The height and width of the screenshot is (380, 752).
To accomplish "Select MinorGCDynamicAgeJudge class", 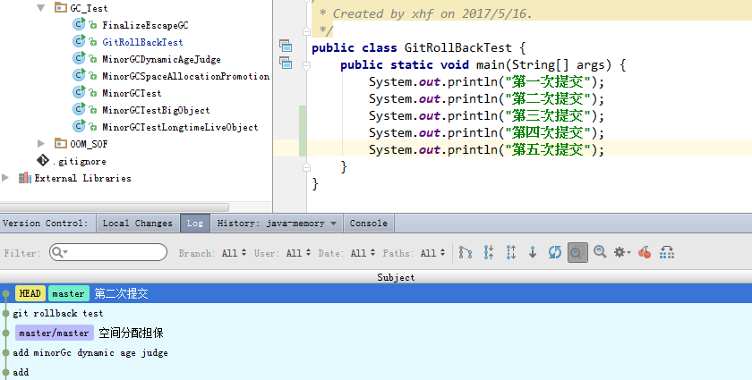I will click(x=161, y=59).
